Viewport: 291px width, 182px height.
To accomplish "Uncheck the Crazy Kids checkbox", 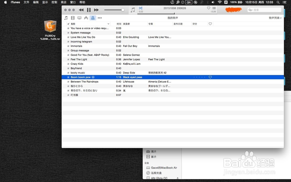I will pyautogui.click(x=68, y=64).
